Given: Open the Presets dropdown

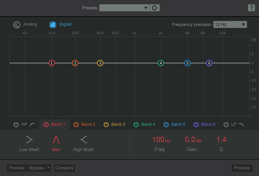Looking at the screenshot, I should pos(124,8).
